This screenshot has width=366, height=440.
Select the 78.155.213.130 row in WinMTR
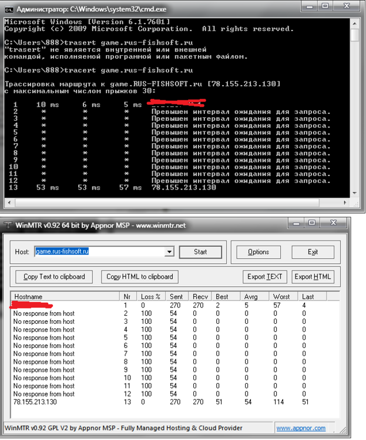click(35, 402)
